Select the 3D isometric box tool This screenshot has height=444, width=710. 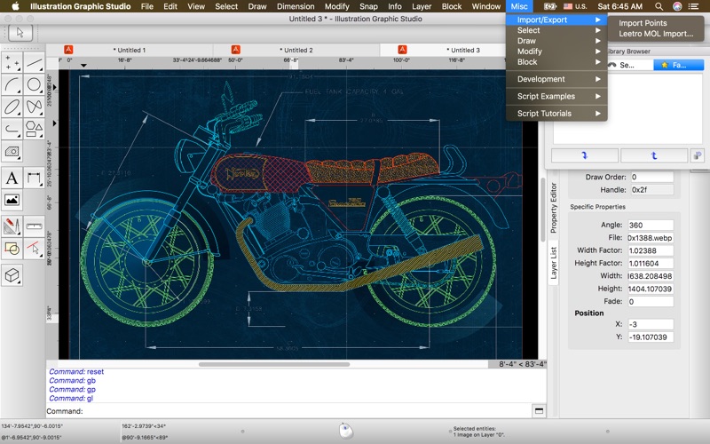(12, 275)
